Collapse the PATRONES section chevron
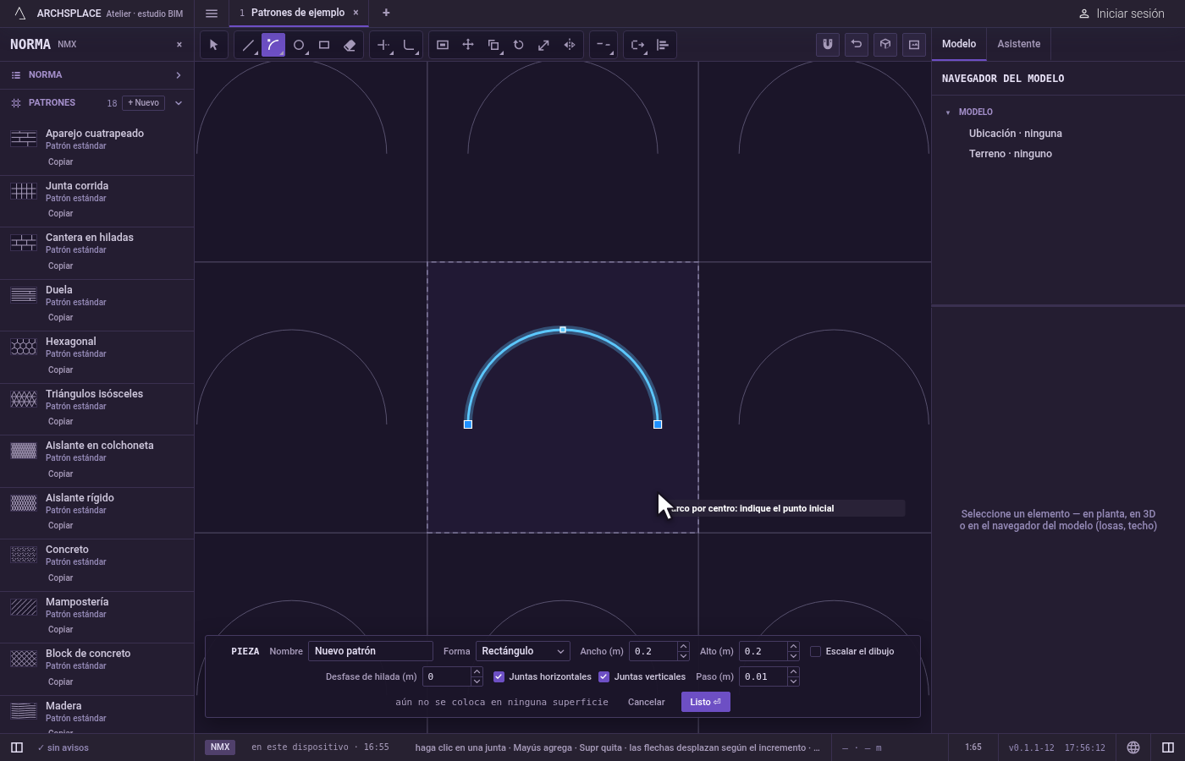The height and width of the screenshot is (761, 1185). [179, 103]
